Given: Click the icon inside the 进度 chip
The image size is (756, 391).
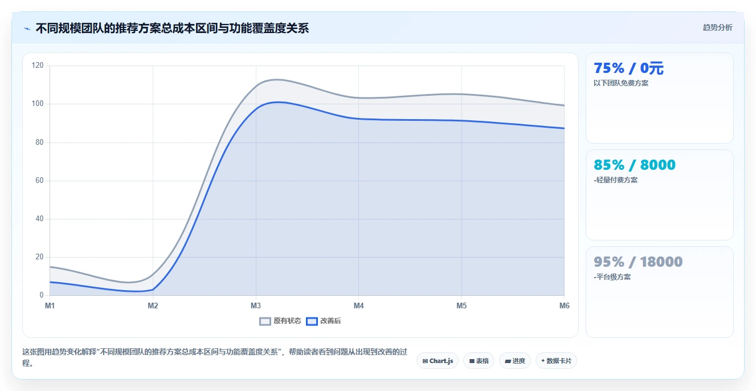Looking at the screenshot, I should [x=508, y=361].
